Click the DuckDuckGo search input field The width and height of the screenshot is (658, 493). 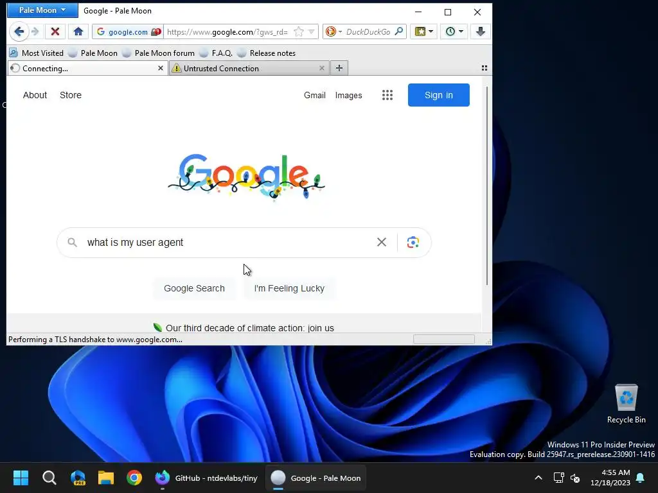pyautogui.click(x=368, y=32)
